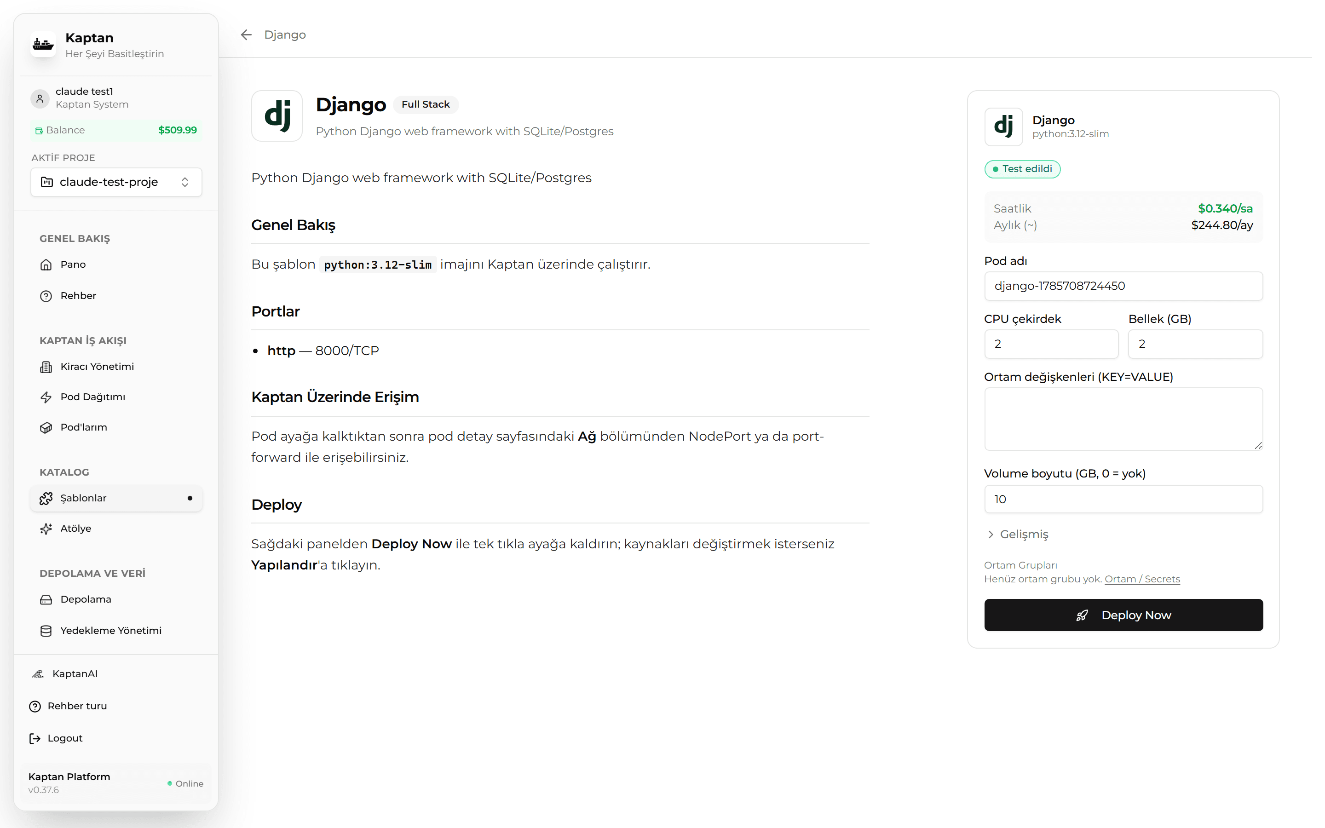Open Rehber via its help icon
Image resolution: width=1325 pixels, height=828 pixels.
[x=46, y=296]
